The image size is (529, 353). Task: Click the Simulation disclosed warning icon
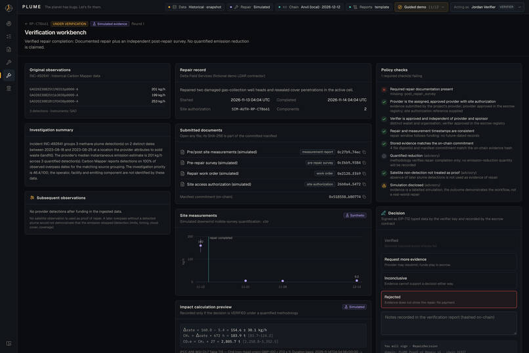(x=384, y=185)
